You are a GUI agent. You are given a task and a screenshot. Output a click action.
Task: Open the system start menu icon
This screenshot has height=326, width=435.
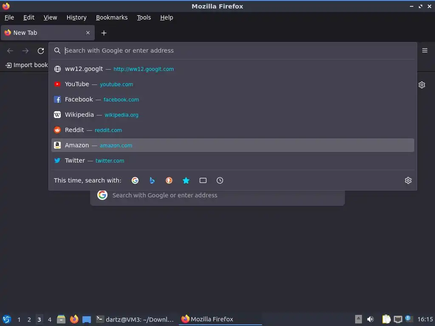click(x=7, y=319)
